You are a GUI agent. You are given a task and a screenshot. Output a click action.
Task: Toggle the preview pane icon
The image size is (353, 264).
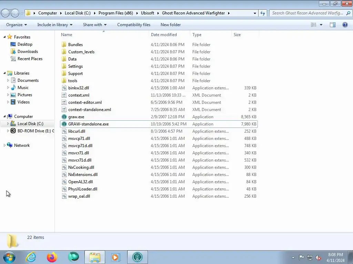coord(333,25)
